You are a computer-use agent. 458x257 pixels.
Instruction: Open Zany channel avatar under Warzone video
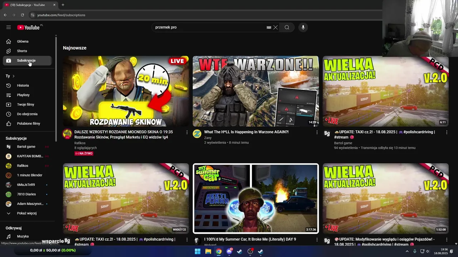coord(197,134)
